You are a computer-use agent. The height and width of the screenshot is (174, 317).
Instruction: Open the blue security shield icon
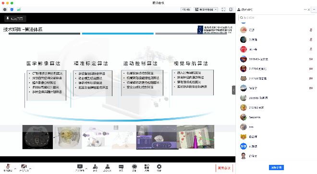coord(12,10)
